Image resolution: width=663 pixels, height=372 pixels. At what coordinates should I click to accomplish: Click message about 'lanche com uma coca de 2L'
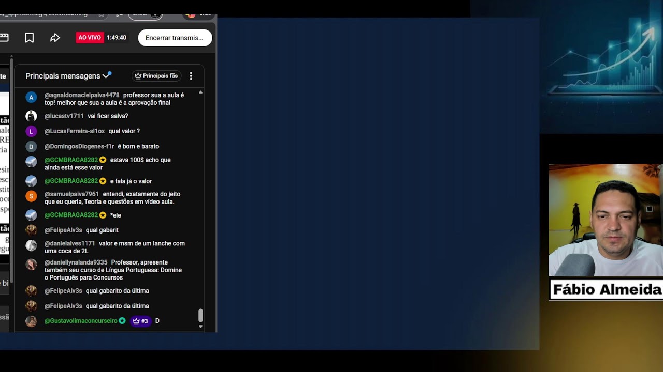coord(114,247)
